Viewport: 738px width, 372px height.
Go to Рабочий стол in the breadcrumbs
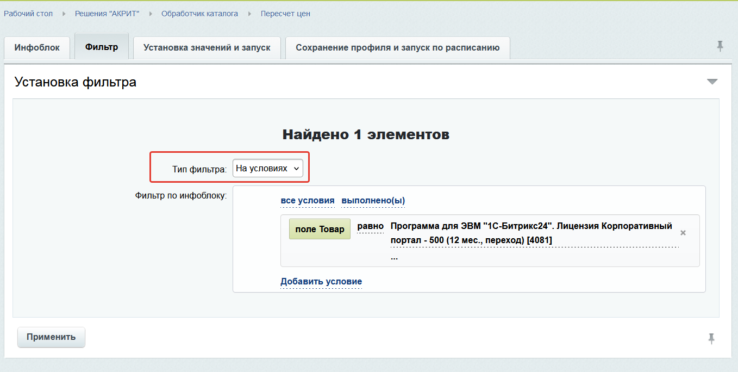pos(28,14)
